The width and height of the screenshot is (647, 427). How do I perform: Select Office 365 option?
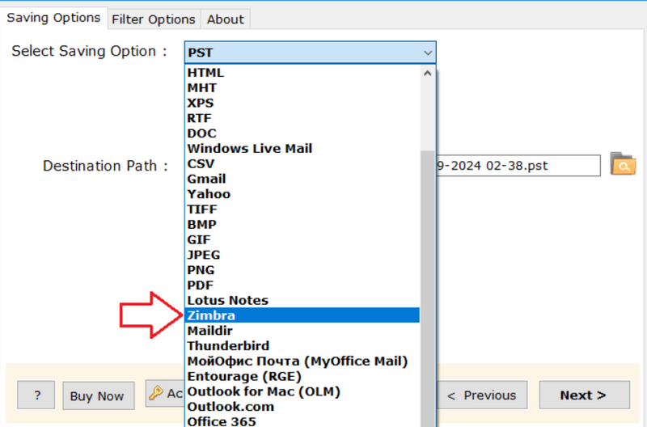click(302, 421)
